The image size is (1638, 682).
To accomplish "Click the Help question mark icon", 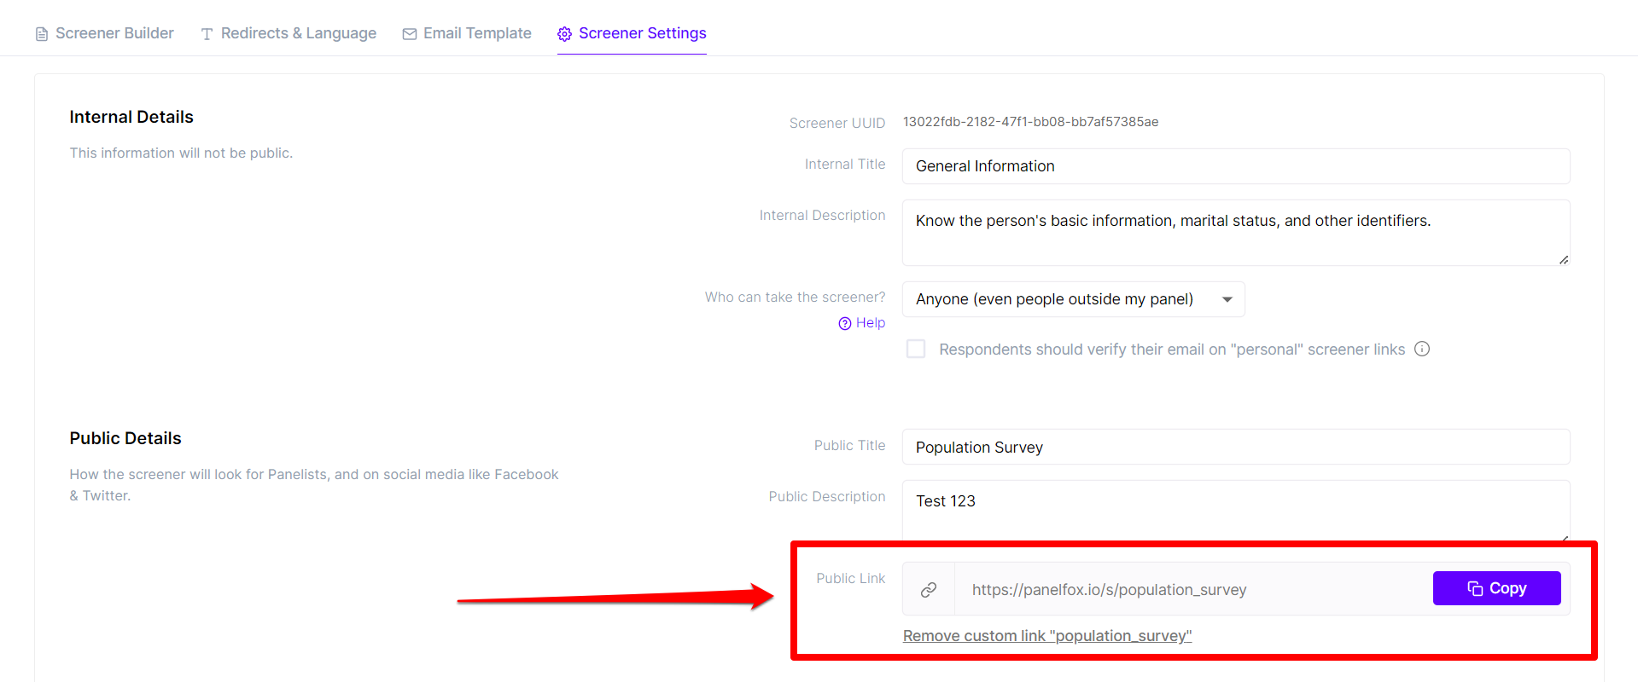I will [x=845, y=324].
